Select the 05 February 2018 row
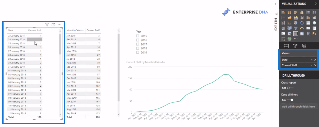This screenshot has width=319, height=127. pyautogui.click(x=25, y=86)
